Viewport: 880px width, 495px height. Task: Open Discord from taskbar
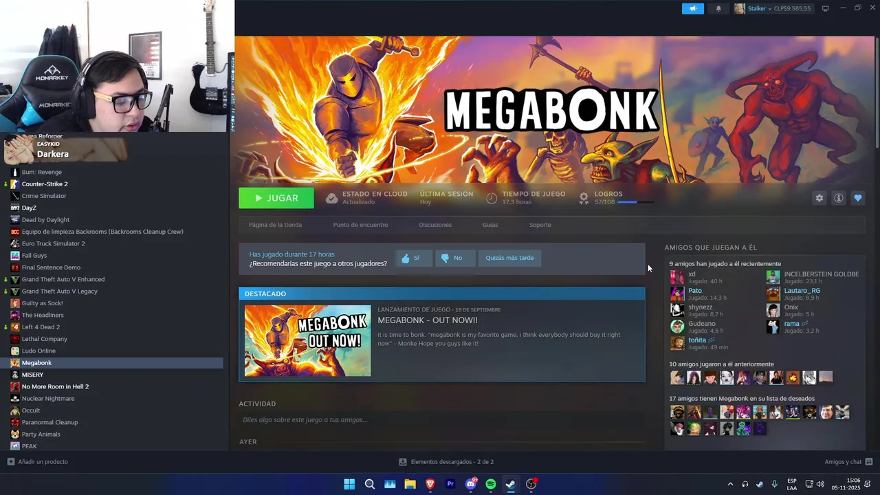471,484
